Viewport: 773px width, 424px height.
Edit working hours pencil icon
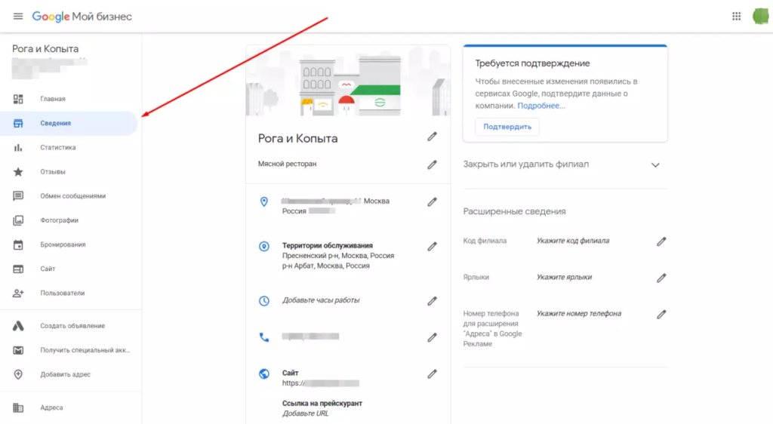(432, 301)
